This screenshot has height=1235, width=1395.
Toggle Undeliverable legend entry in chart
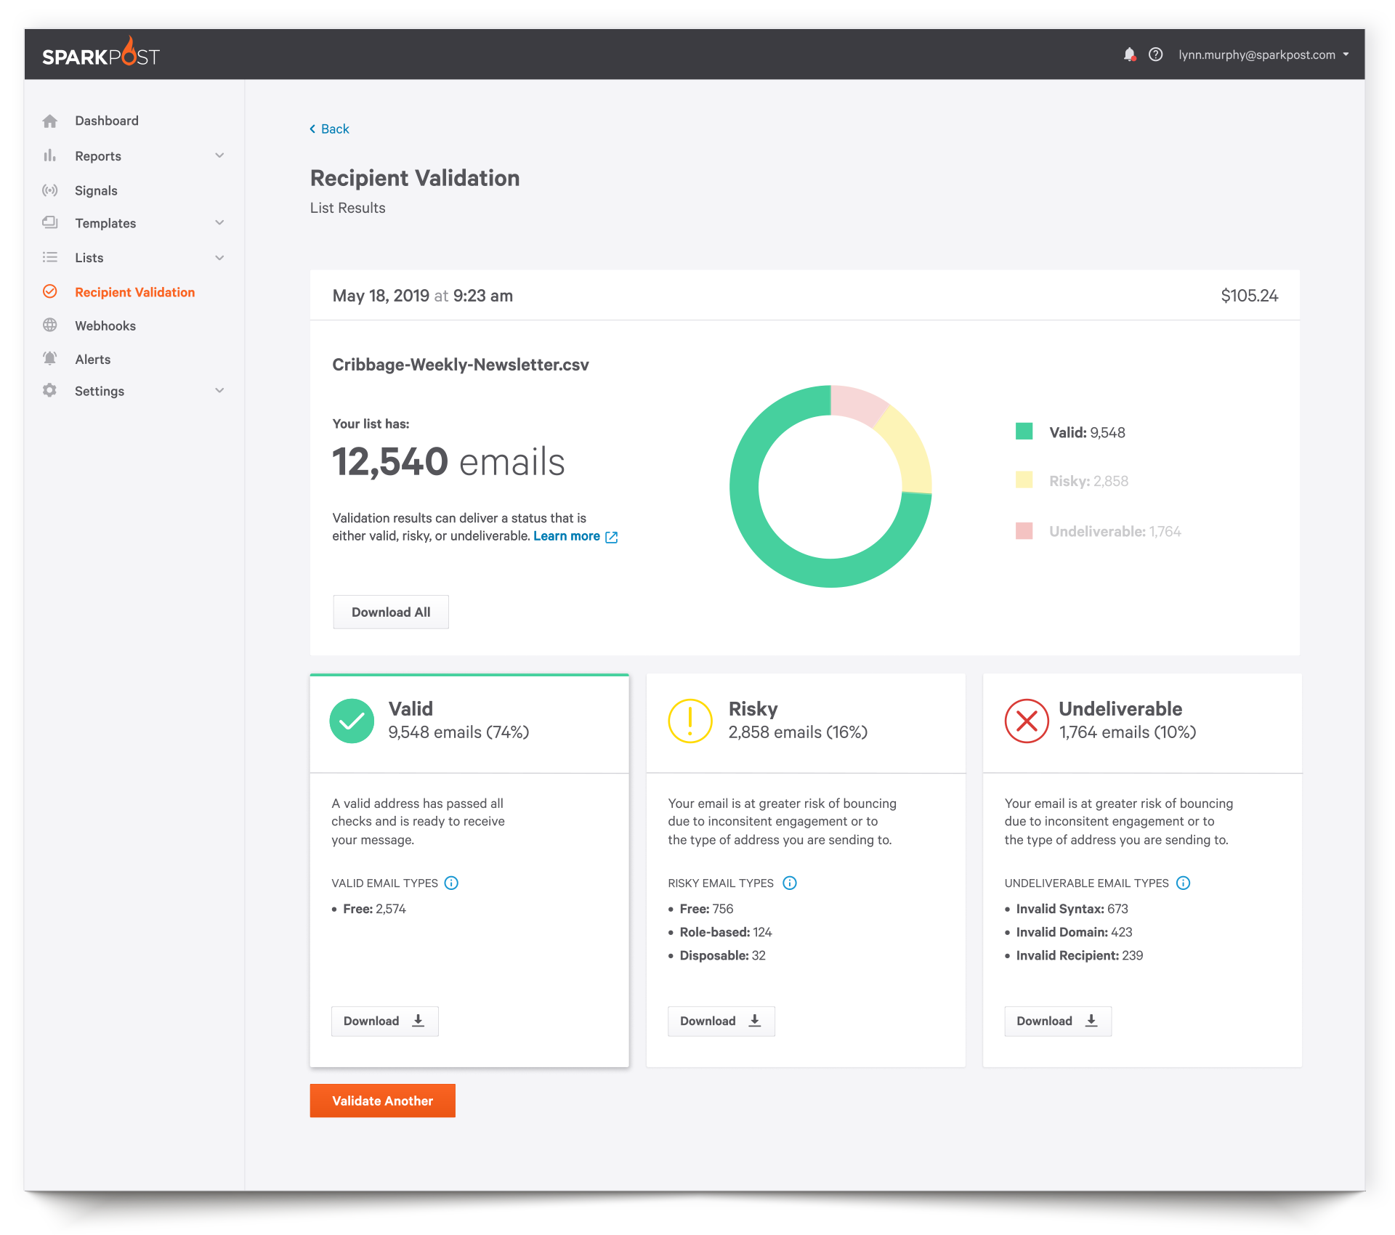[x=1114, y=531]
